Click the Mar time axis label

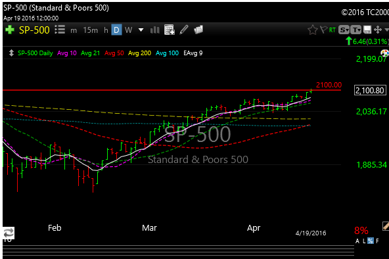(149, 227)
